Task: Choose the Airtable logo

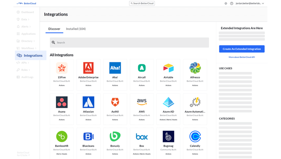Action: click(x=168, y=68)
